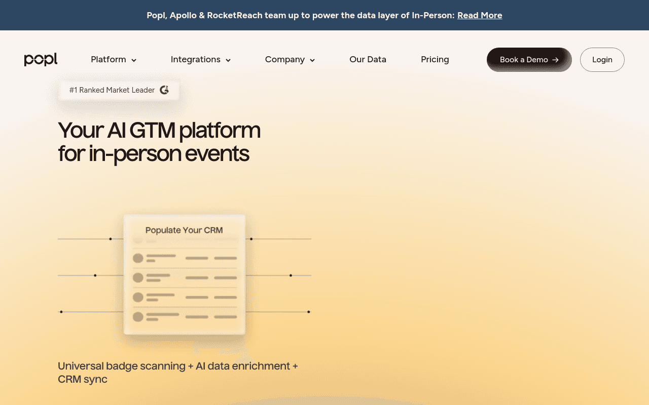Expand the Company dropdown chevron
The width and height of the screenshot is (649, 405).
[312, 60]
